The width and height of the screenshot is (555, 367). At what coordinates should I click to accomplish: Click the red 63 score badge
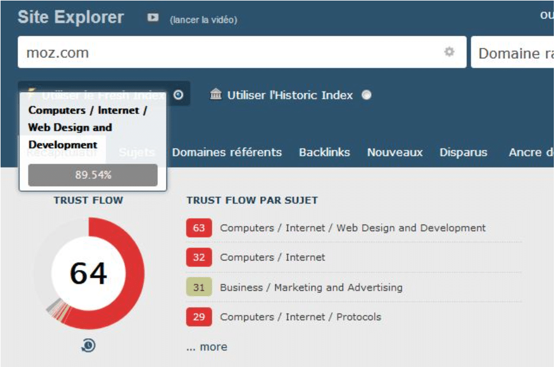199,228
